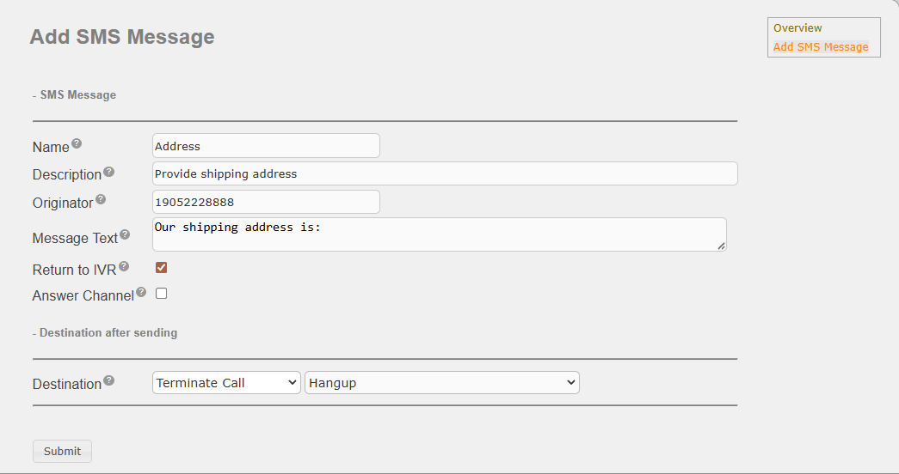
Task: Click the Return to IVR label
Action: 75,270
